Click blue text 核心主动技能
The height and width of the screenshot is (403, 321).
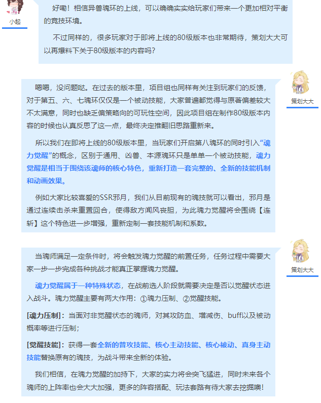[176, 345]
